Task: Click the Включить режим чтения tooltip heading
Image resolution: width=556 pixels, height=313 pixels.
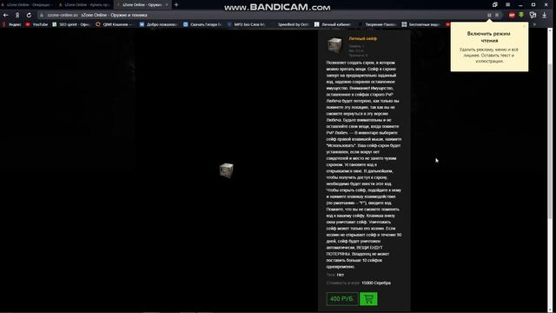Action: (489, 37)
